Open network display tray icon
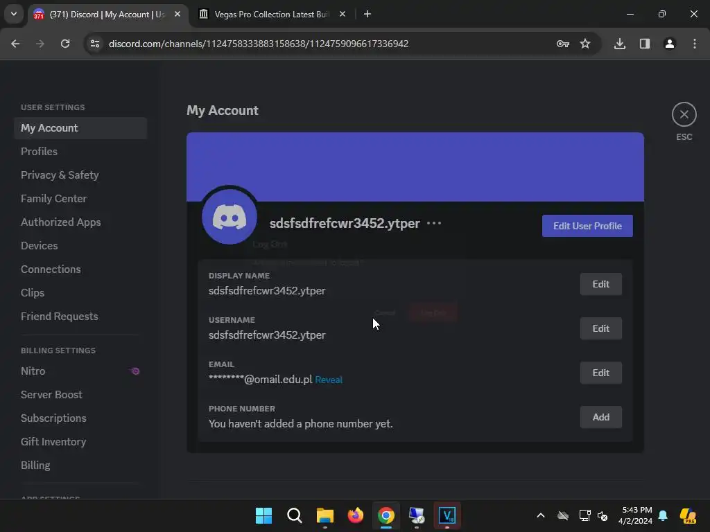Screen dimensions: 710x532 585,515
